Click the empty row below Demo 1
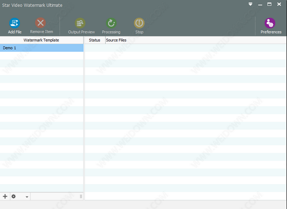Image resolution: width=287 pixels, height=209 pixels. point(41,55)
